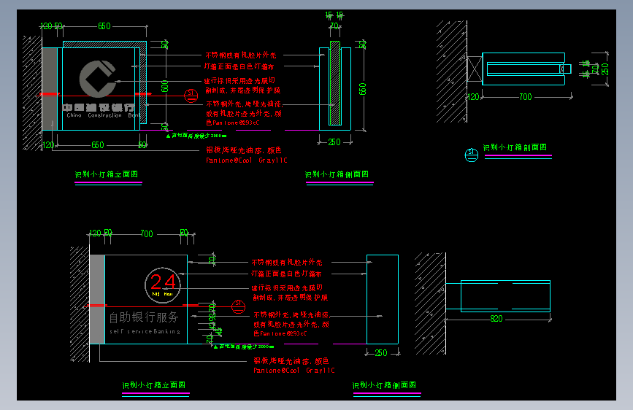The image size is (633, 410).
Task: Click the red S1 marker on the Construction Bank elevation
Action: [x=191, y=96]
